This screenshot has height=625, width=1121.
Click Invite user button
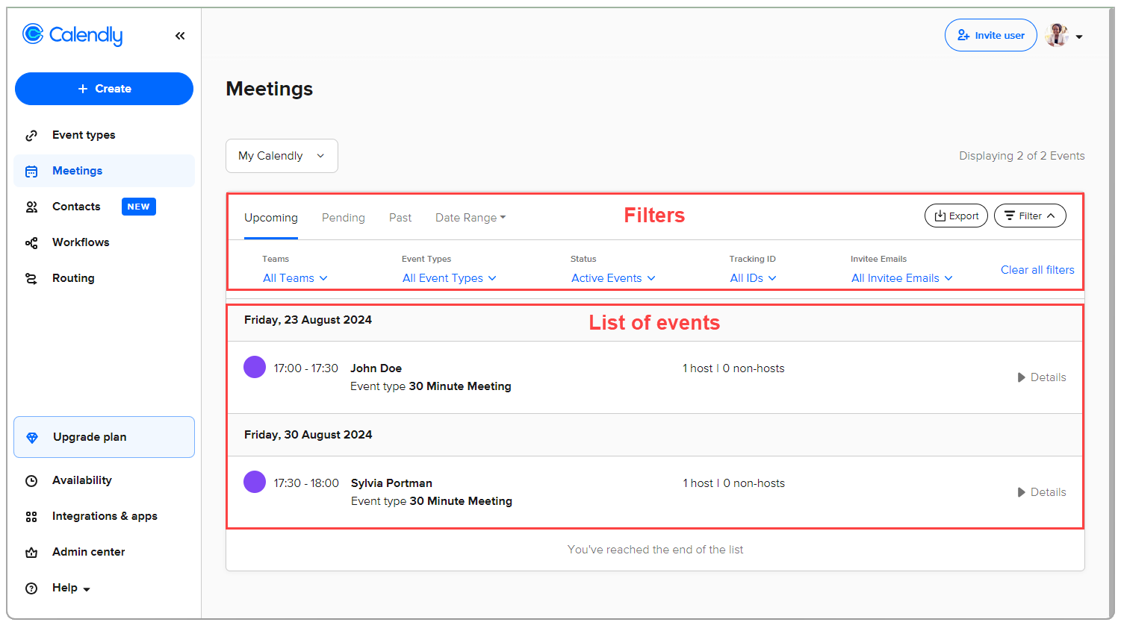pos(990,35)
